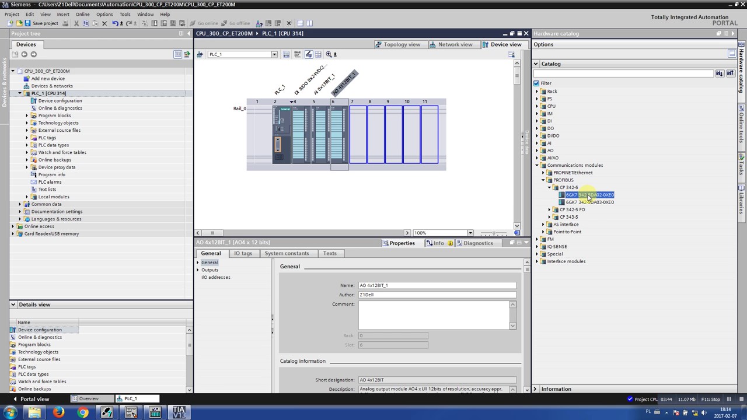
Task: Expand the Information section in catalog
Action: (x=535, y=389)
